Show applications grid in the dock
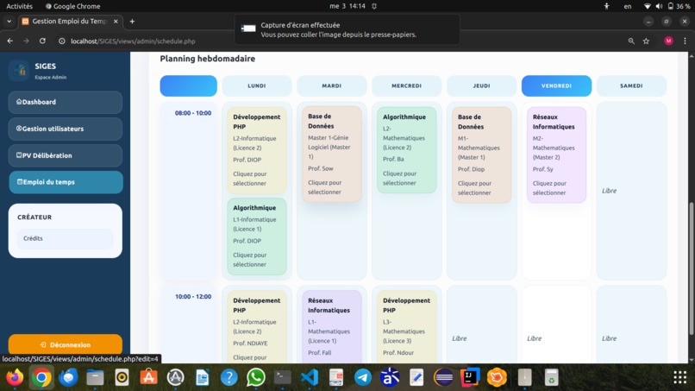 (x=680, y=378)
